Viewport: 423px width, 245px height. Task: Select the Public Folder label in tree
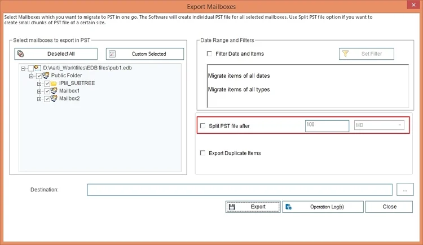point(67,76)
